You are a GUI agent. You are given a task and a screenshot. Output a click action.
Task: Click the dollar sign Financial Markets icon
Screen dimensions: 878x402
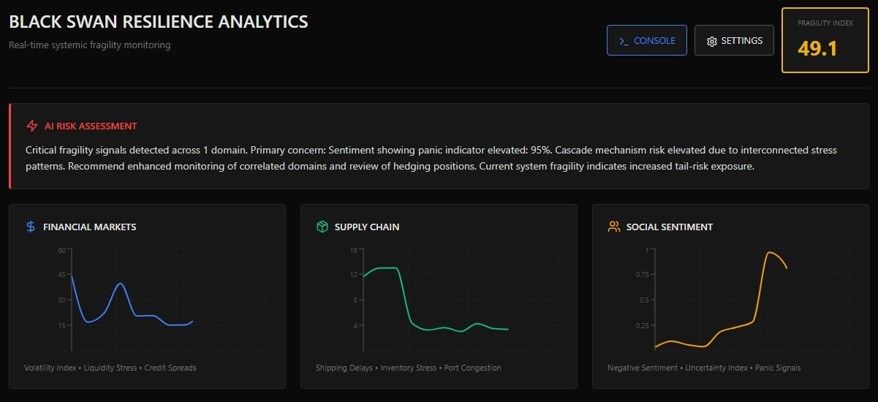[x=31, y=227]
